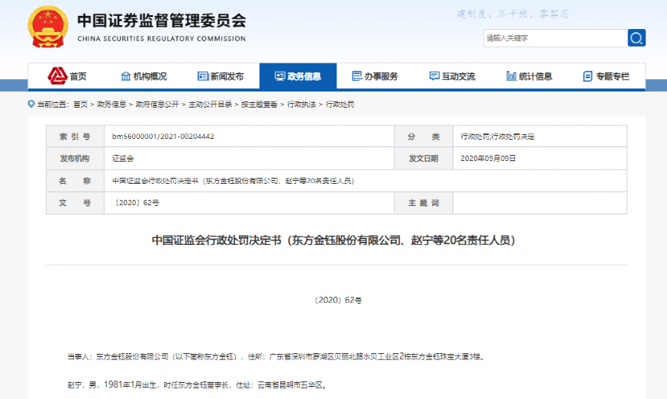
Task: Open 行政执法 breadcrumb link
Action: pyautogui.click(x=301, y=105)
